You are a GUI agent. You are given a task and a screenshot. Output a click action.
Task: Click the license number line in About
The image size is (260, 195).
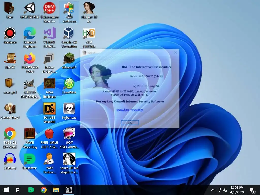point(129,91)
